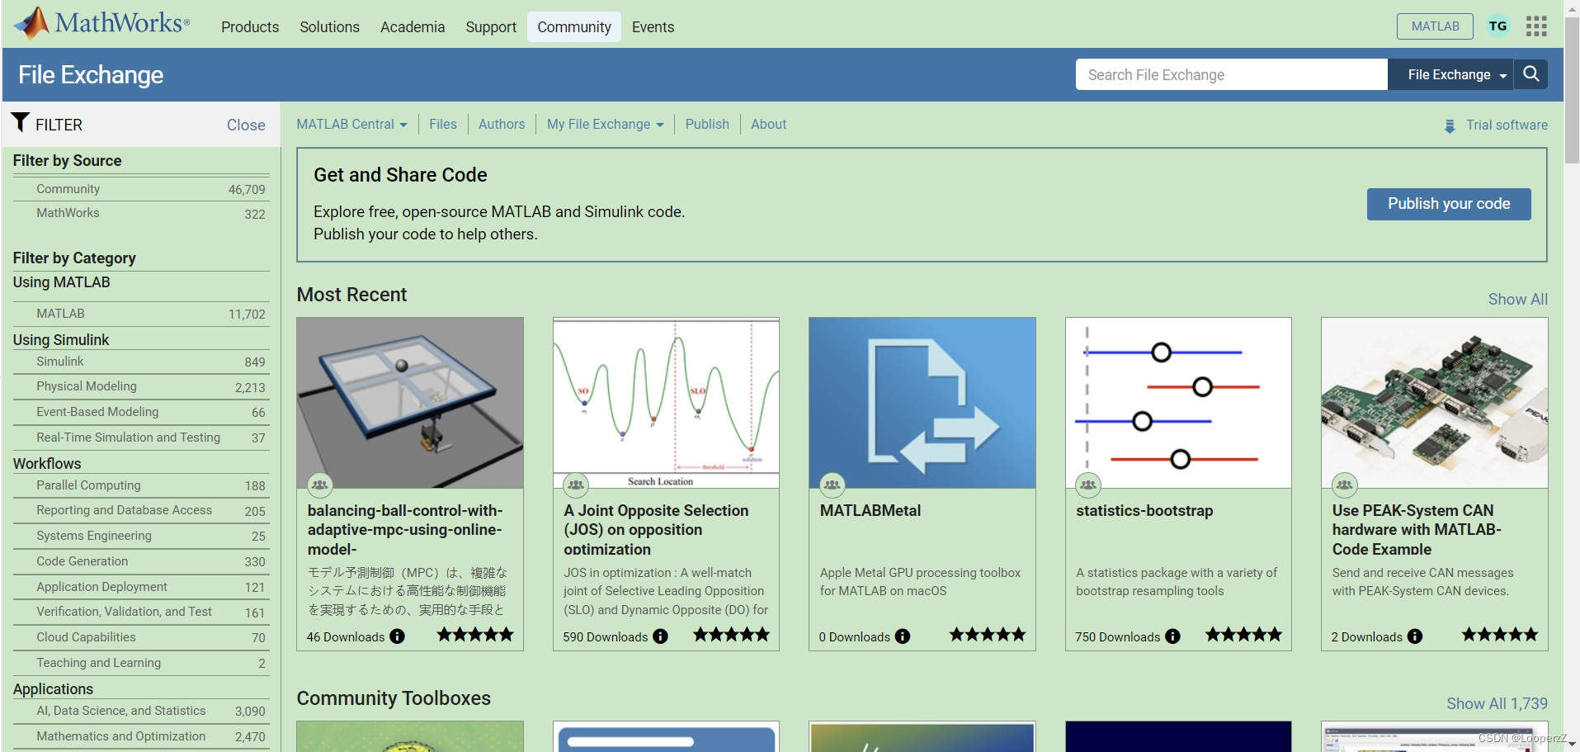Click Trial software link
Image resolution: width=1580 pixels, height=752 pixels.
1507,125
